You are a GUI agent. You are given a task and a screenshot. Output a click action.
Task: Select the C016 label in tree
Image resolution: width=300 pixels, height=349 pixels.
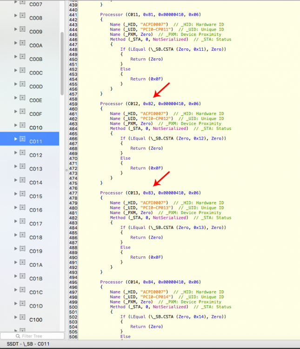pyautogui.click(x=36, y=210)
